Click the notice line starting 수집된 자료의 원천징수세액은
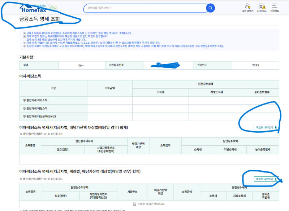The width and height of the screenshot is (289, 211). click(x=123, y=46)
